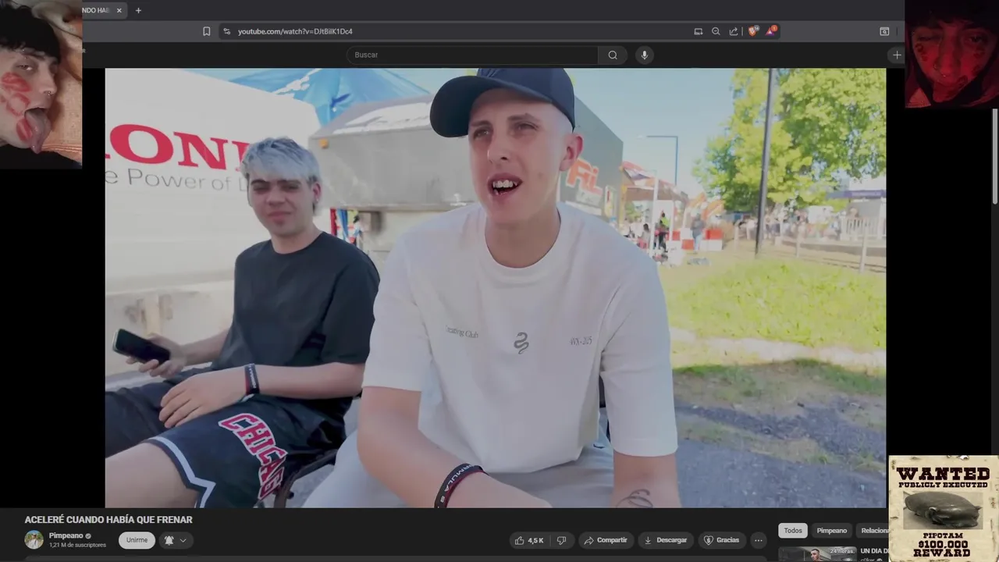
Task: Open the UN DIA recommended video thumbnail
Action: tap(817, 553)
